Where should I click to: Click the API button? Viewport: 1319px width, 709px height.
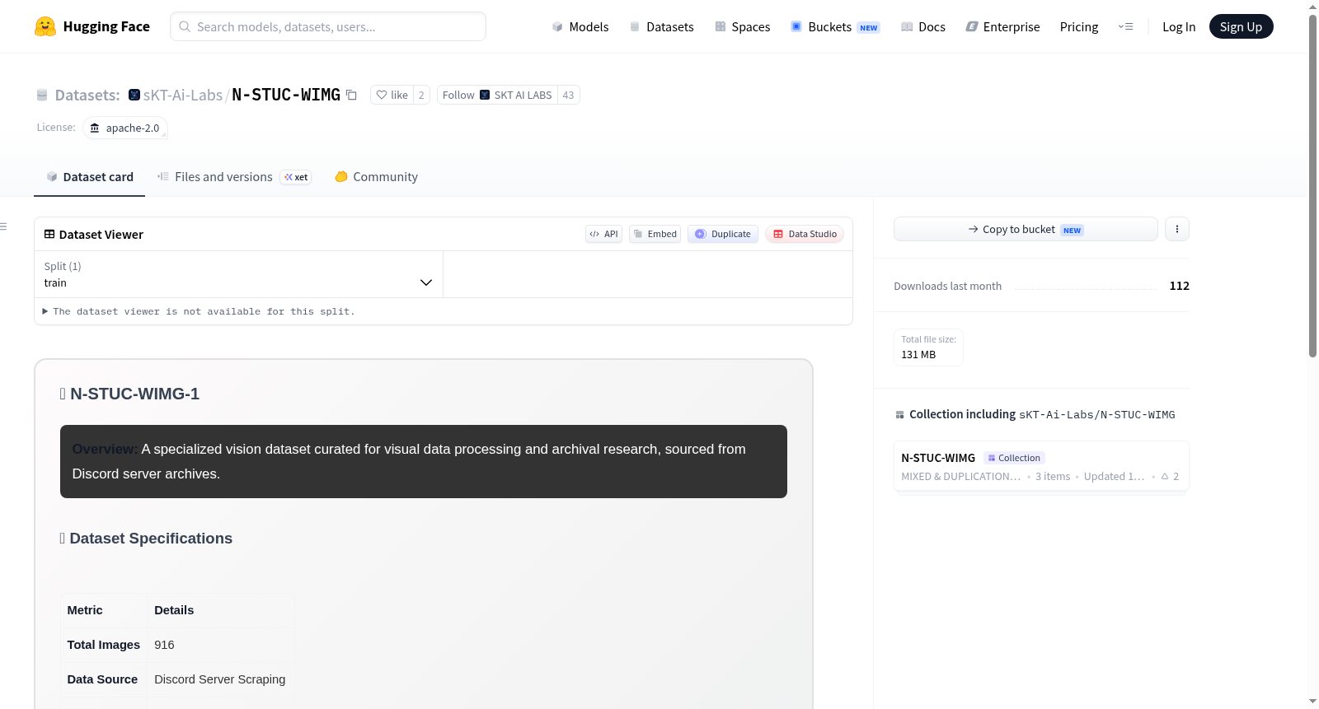point(603,234)
